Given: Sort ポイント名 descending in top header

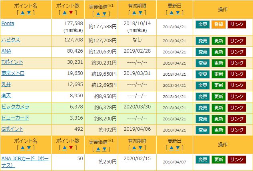Looking at the screenshot, I should click(29, 13).
